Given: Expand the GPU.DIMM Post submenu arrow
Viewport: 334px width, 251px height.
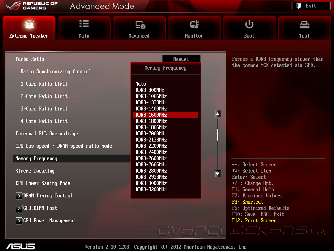Looking at the screenshot, I should pyautogui.click(x=19, y=208).
